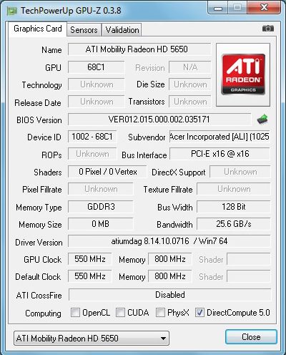Open the Validation tab
The image size is (286, 355).
(122, 30)
